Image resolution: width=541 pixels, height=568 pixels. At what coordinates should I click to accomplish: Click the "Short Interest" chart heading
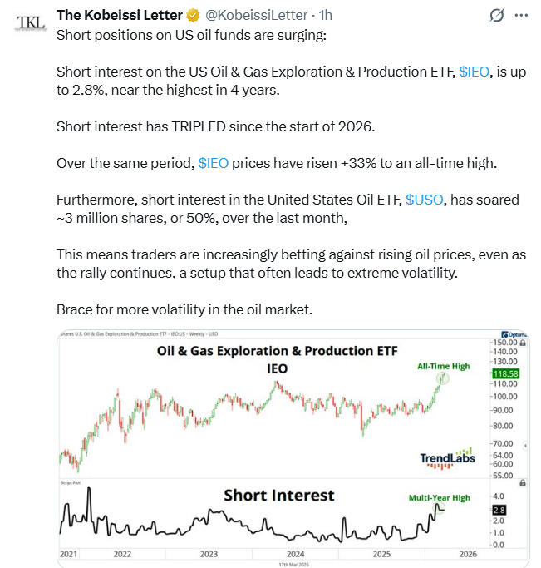(x=279, y=496)
